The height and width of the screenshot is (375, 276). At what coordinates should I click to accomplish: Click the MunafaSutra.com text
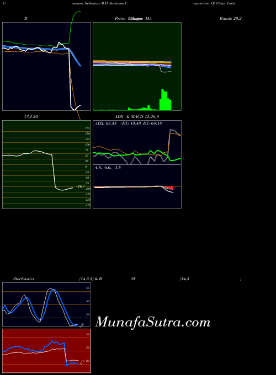pos(153,322)
